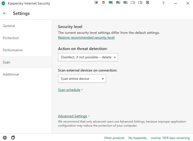Screen dimensions: 193x141
Task: Open the Protection settings tab
Action: click(11, 38)
